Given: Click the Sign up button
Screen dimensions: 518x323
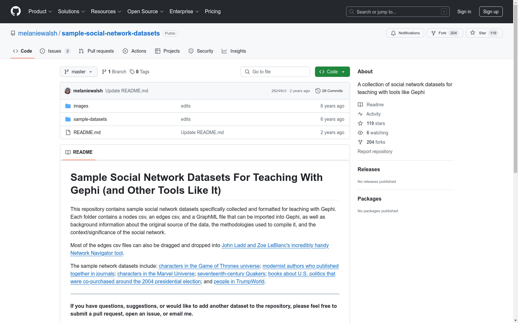Looking at the screenshot, I should 491,12.
